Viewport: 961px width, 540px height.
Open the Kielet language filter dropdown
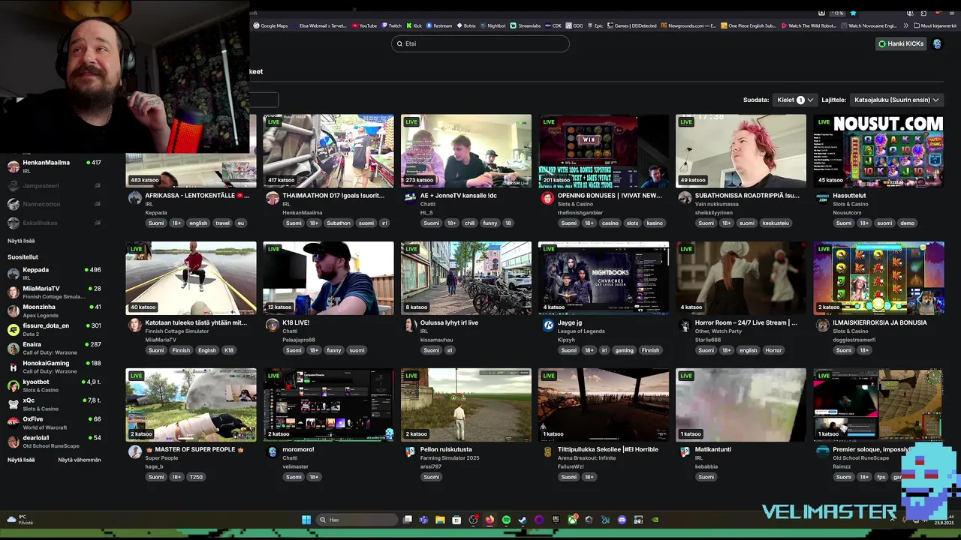(x=794, y=100)
